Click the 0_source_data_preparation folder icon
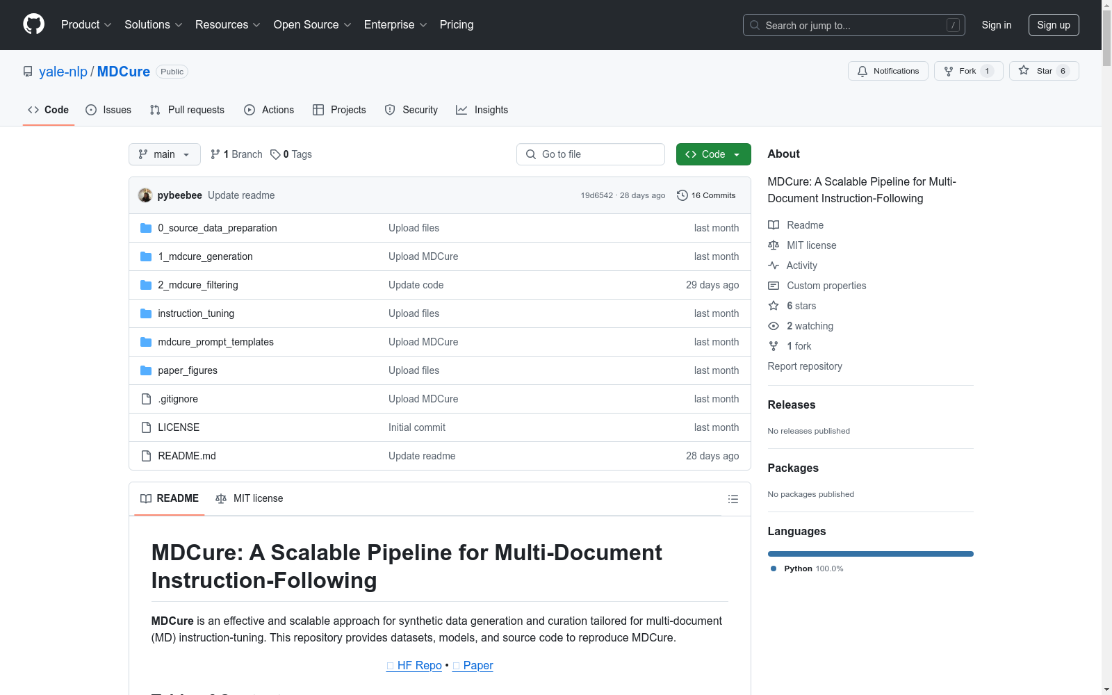 [x=146, y=228]
